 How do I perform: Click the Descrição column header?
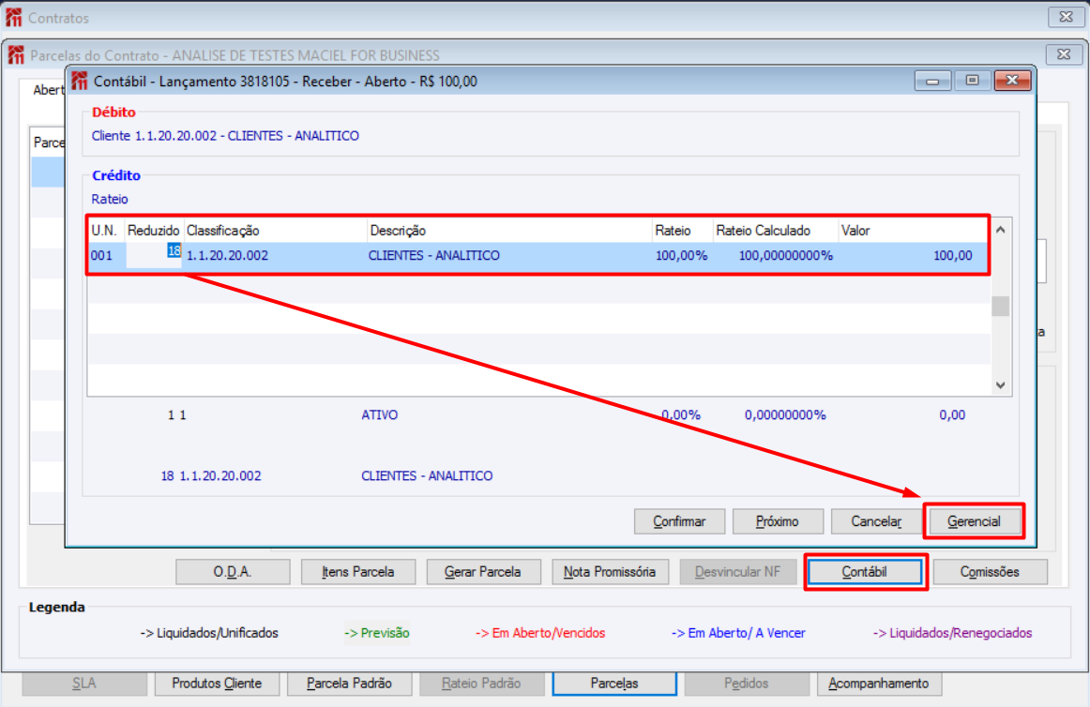pos(508,231)
